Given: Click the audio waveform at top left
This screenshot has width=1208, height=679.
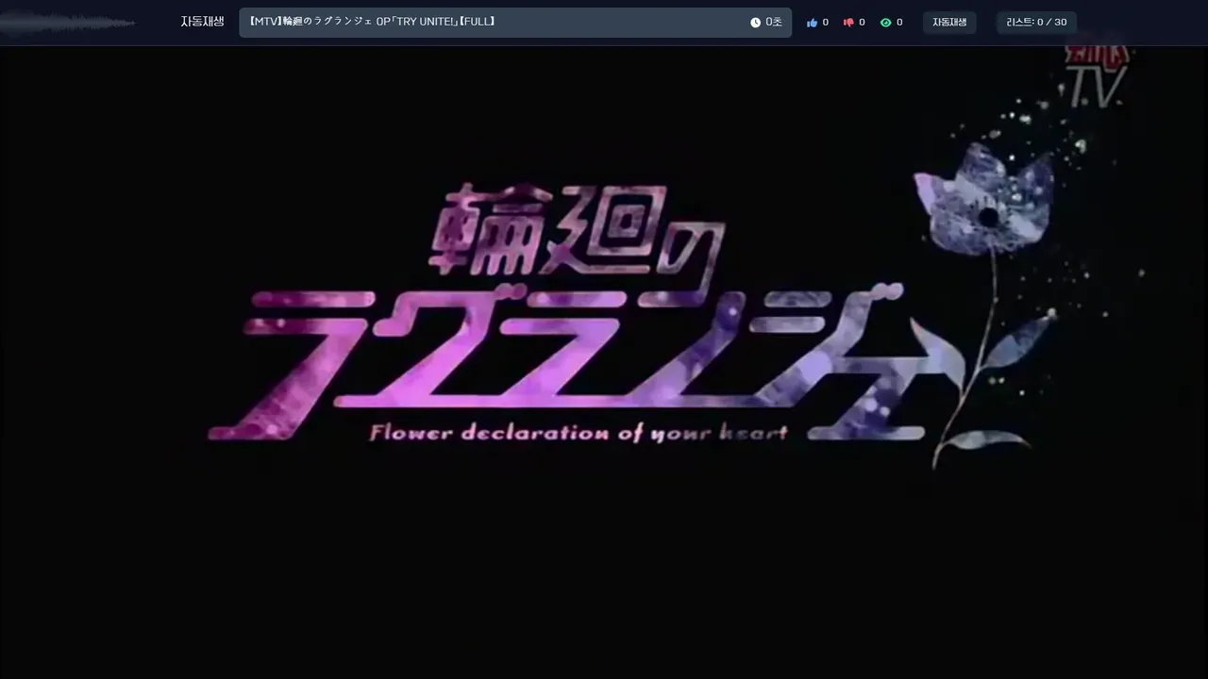Looking at the screenshot, I should point(68,23).
